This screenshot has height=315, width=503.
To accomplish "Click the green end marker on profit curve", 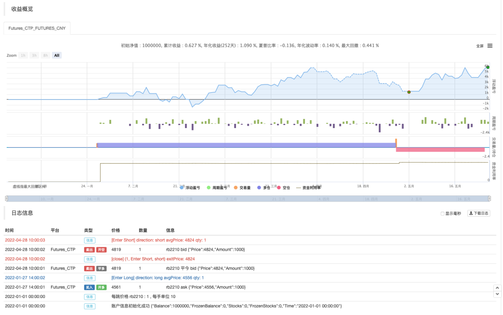I will tap(488, 67).
